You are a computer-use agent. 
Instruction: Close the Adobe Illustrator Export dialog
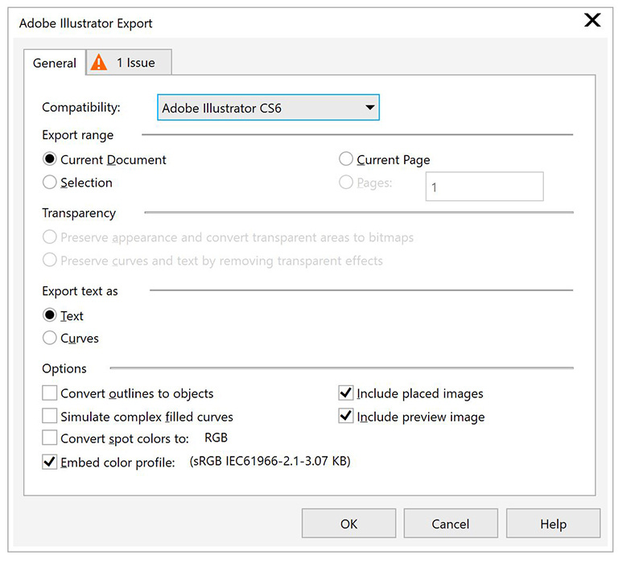coord(592,21)
